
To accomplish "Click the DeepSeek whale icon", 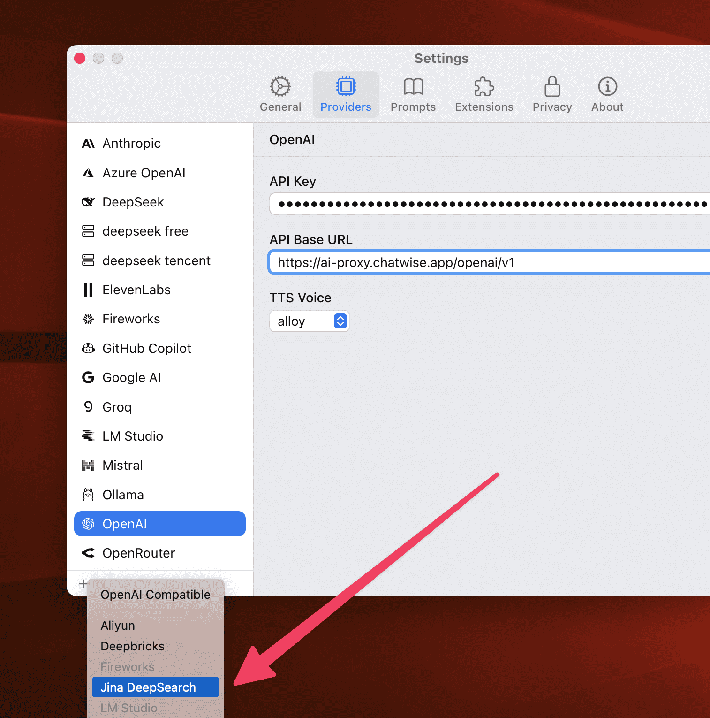I will tap(88, 202).
